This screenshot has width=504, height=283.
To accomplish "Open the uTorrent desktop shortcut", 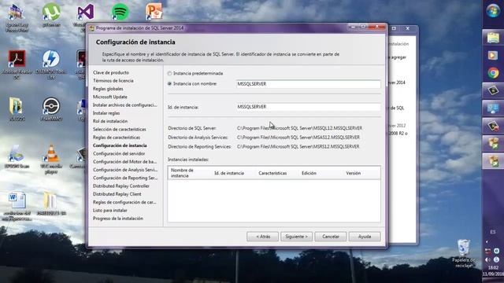I will pyautogui.click(x=51, y=14).
